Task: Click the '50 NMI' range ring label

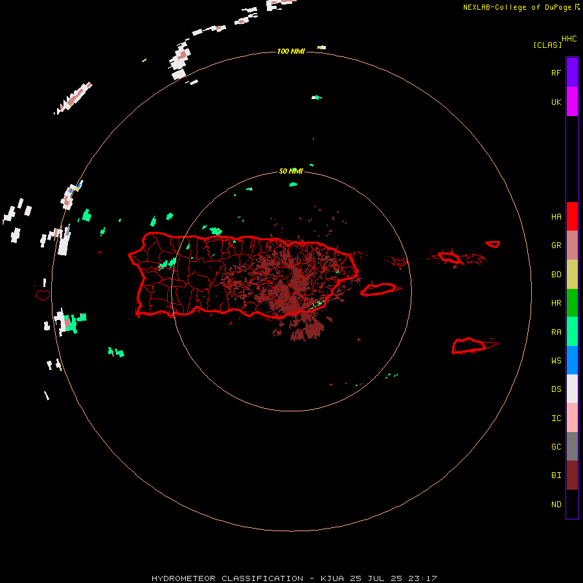Action: 291,171
